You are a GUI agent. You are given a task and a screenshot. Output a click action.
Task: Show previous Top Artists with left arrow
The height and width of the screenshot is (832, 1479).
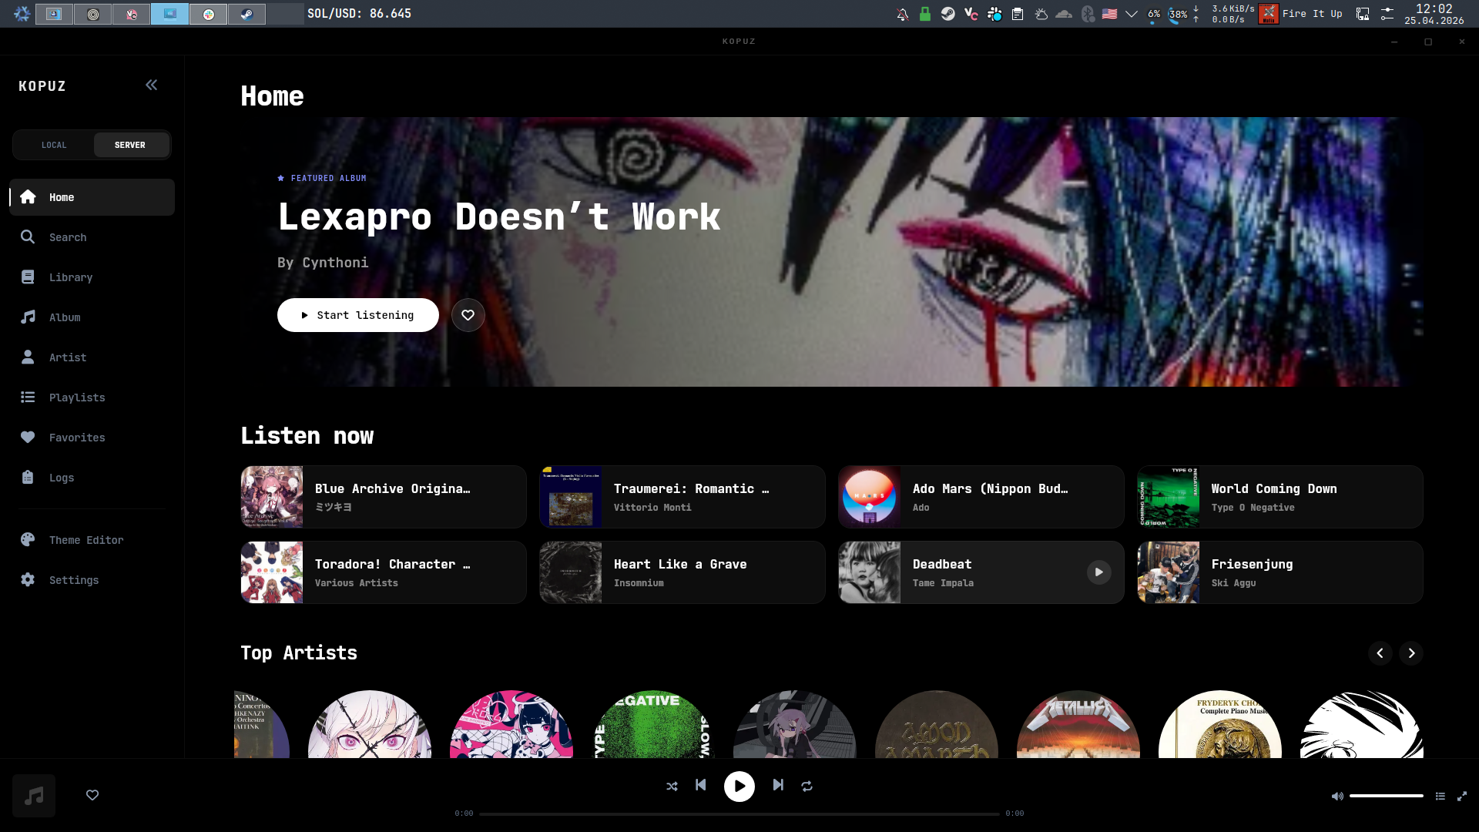coord(1380,653)
